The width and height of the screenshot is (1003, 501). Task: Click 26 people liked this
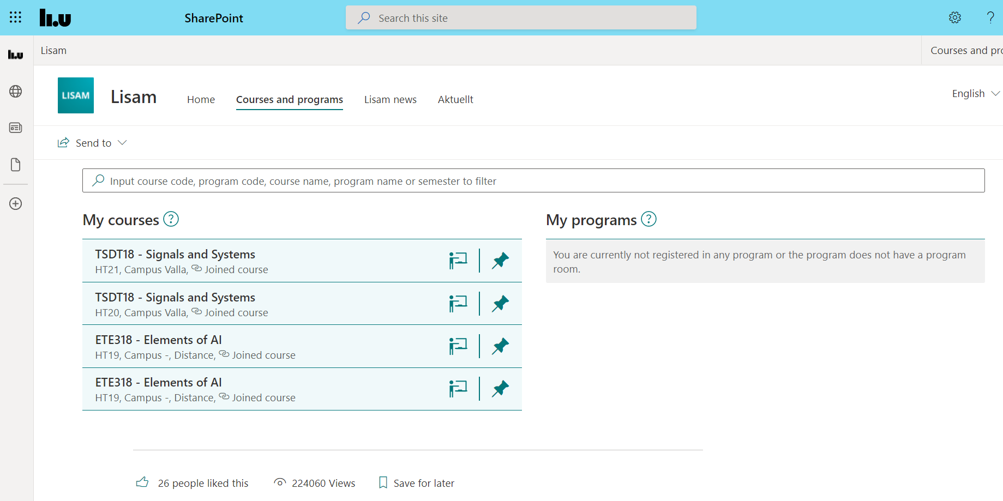[x=203, y=483]
